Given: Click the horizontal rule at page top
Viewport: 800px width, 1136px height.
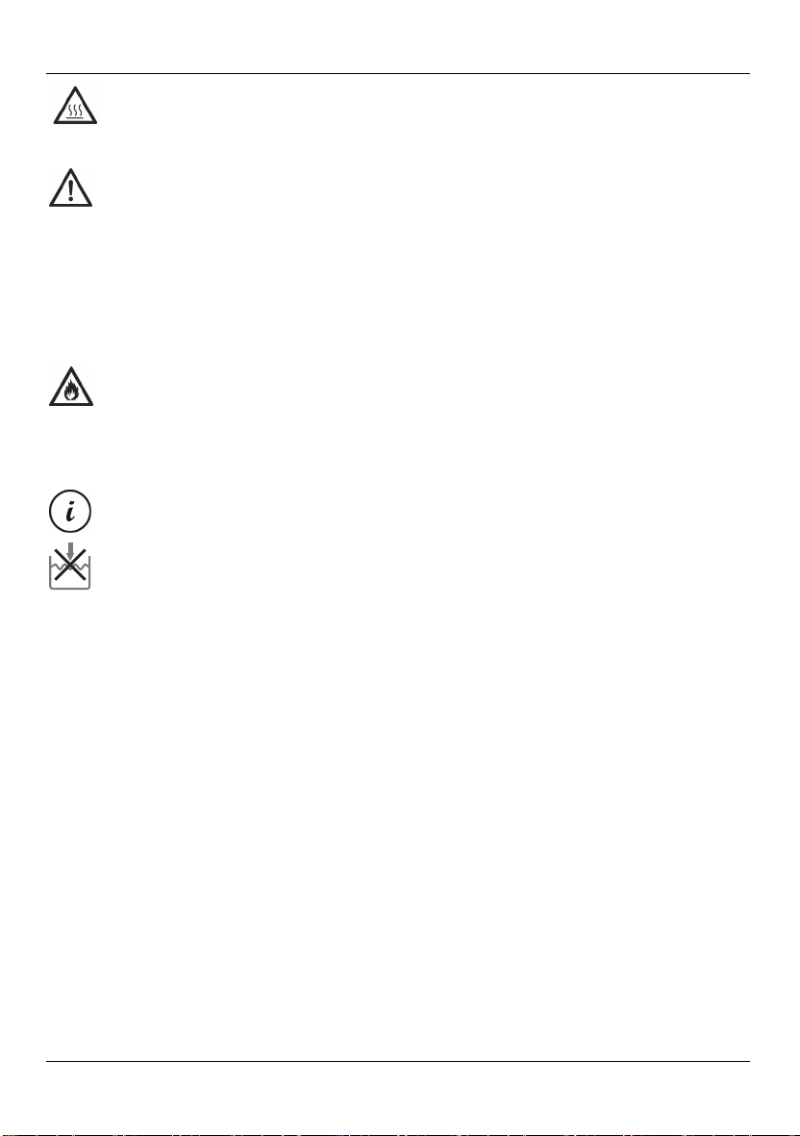Looking at the screenshot, I should (x=398, y=73).
